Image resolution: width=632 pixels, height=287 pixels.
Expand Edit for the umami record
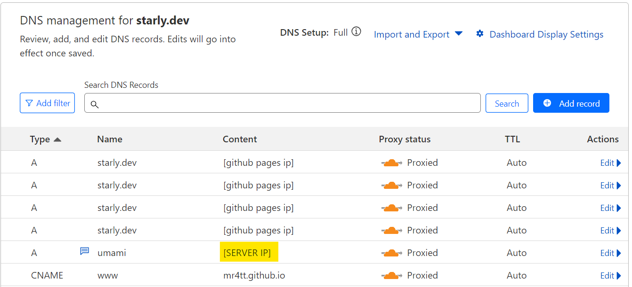tap(611, 253)
